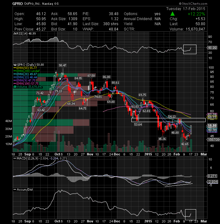Click the 62.81 price label
The height and width of the screenshot is (224, 220).
(x=146, y=111)
